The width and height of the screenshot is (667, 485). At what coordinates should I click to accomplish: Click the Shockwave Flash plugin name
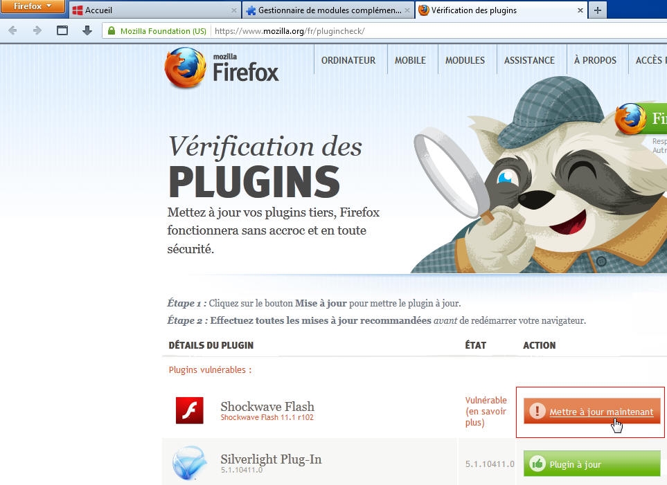[267, 406]
